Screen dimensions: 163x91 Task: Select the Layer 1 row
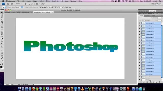tap(150, 80)
